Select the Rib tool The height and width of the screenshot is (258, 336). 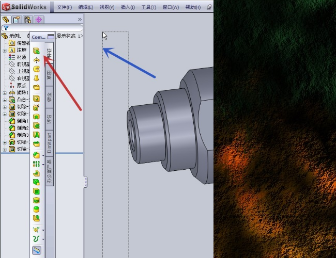click(x=36, y=173)
